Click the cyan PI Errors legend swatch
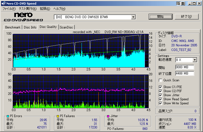Screen dimensions: 203x132 tap(8, 116)
